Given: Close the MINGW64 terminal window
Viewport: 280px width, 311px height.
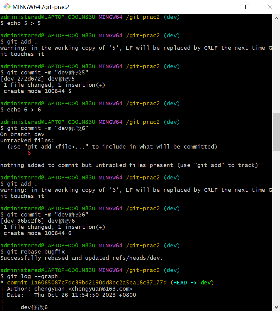Looking at the screenshot, I should (270, 7).
